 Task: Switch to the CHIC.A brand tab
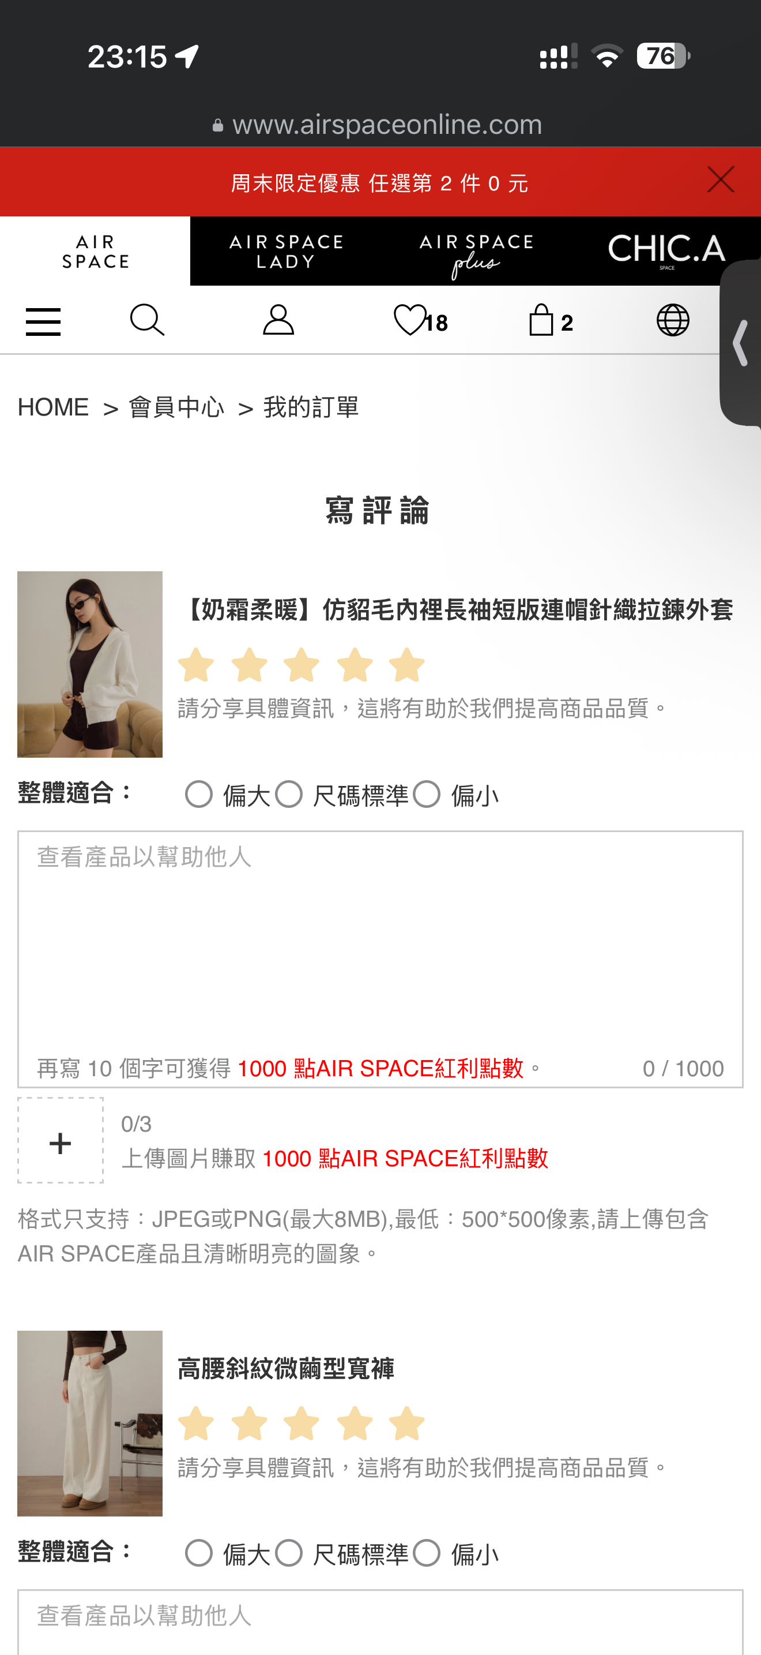pos(666,251)
